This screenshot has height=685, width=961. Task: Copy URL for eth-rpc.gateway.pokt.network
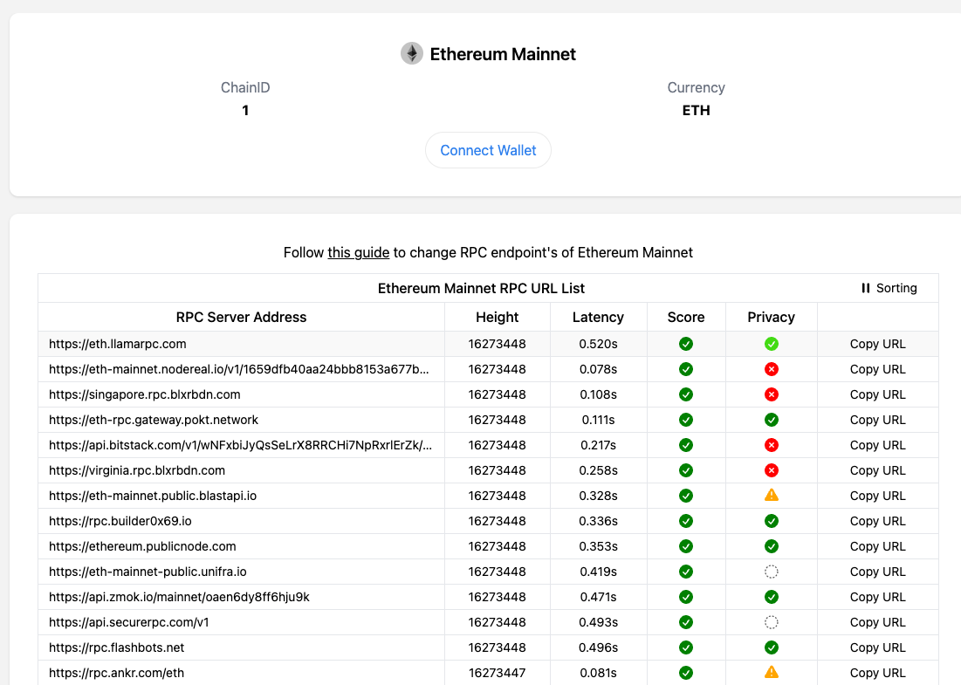(878, 420)
